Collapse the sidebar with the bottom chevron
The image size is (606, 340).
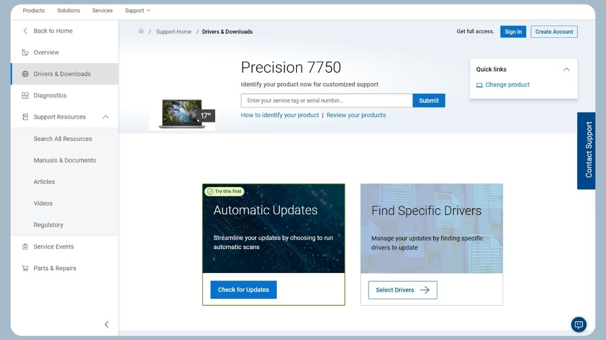tap(106, 324)
